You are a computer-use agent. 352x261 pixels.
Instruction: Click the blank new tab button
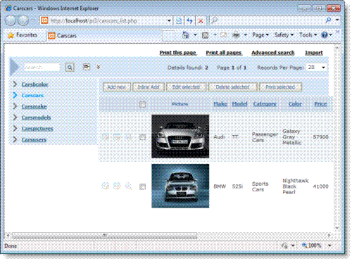[168, 36]
